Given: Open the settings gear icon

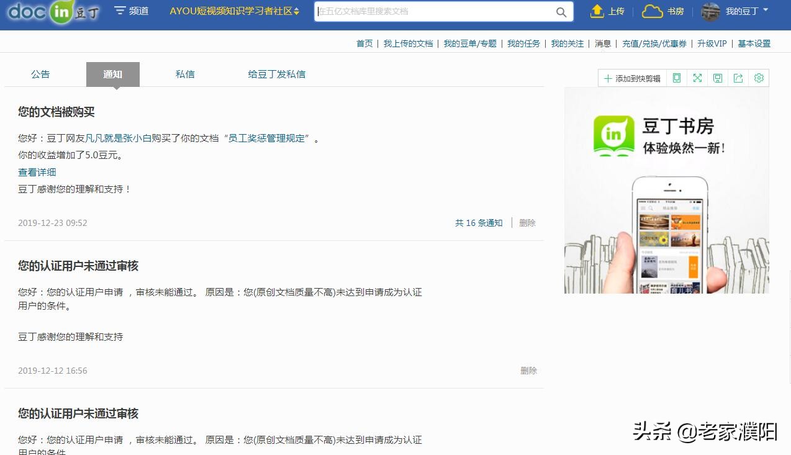Looking at the screenshot, I should 758,78.
